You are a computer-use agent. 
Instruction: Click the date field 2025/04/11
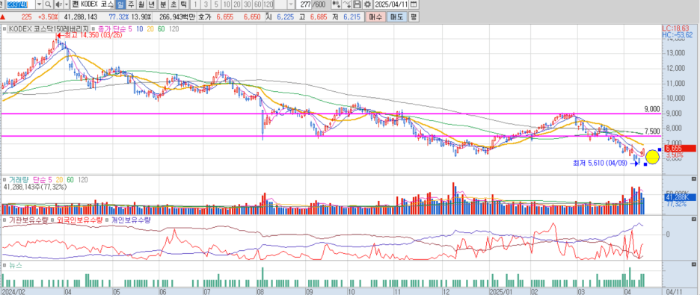[391, 5]
